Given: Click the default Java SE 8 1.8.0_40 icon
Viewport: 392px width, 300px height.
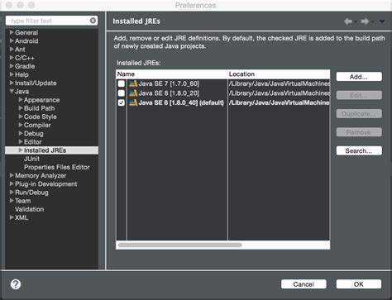Looking at the screenshot, I should click(133, 102).
